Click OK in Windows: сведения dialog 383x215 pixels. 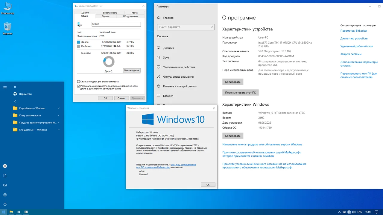pos(208,185)
